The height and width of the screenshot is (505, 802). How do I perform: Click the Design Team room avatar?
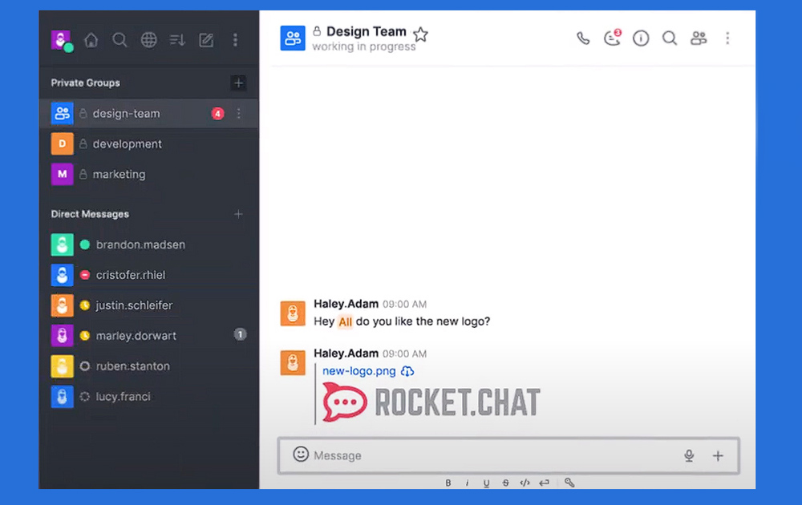point(293,38)
